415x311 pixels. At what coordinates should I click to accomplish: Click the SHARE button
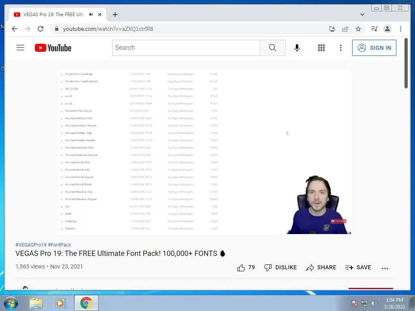321,268
